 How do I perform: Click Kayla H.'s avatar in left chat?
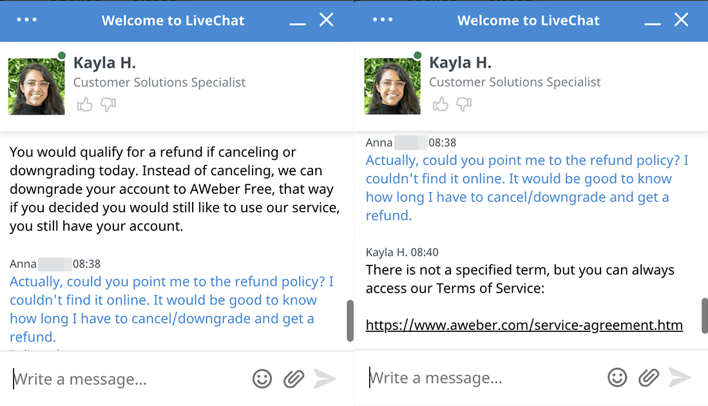tap(37, 86)
